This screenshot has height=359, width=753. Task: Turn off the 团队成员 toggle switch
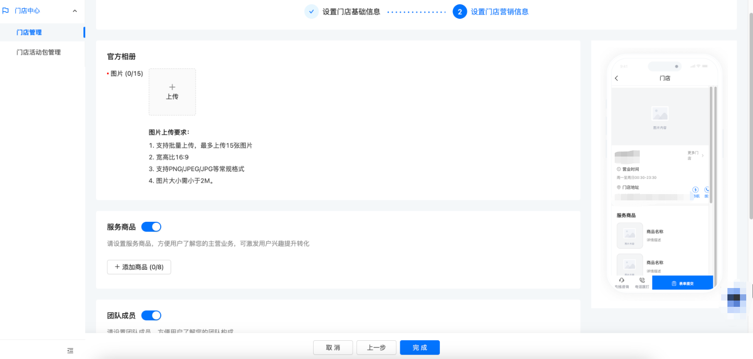coord(151,315)
